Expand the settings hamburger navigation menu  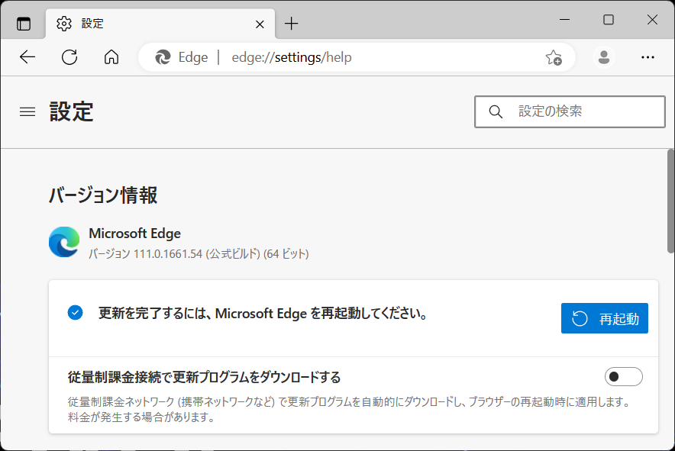click(x=27, y=112)
